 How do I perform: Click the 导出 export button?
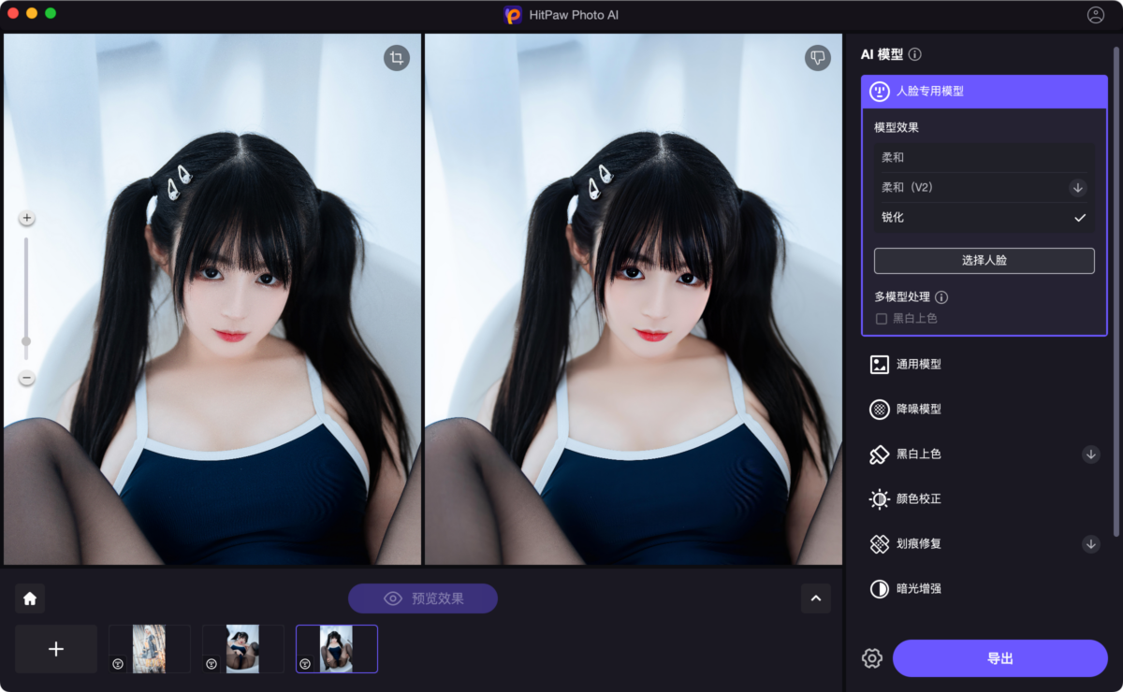click(999, 658)
